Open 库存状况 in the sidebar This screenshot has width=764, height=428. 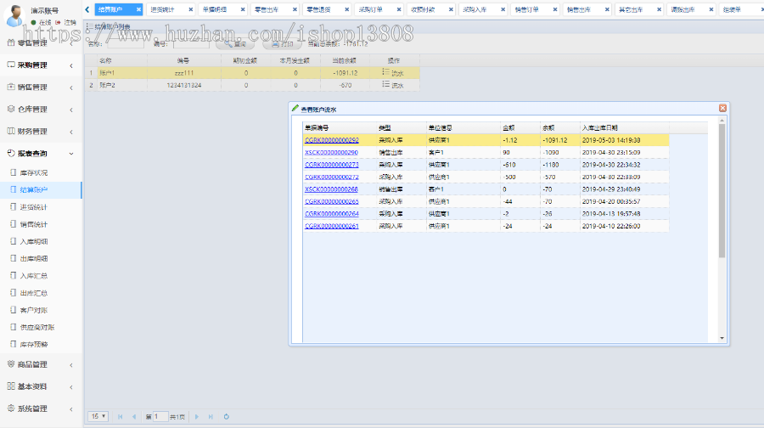[34, 172]
